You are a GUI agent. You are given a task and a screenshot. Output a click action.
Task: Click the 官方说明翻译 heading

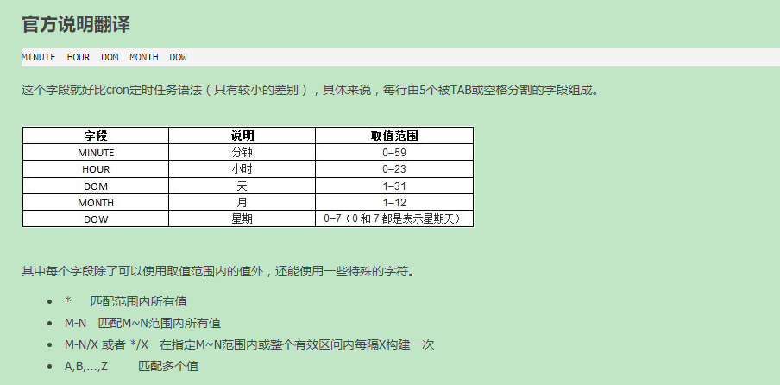click(76, 24)
